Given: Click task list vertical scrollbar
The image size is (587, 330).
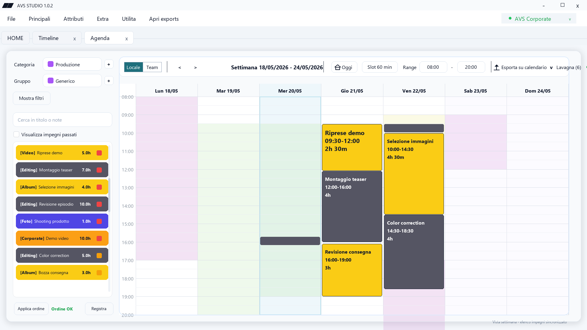Looking at the screenshot, I should (x=109, y=195).
